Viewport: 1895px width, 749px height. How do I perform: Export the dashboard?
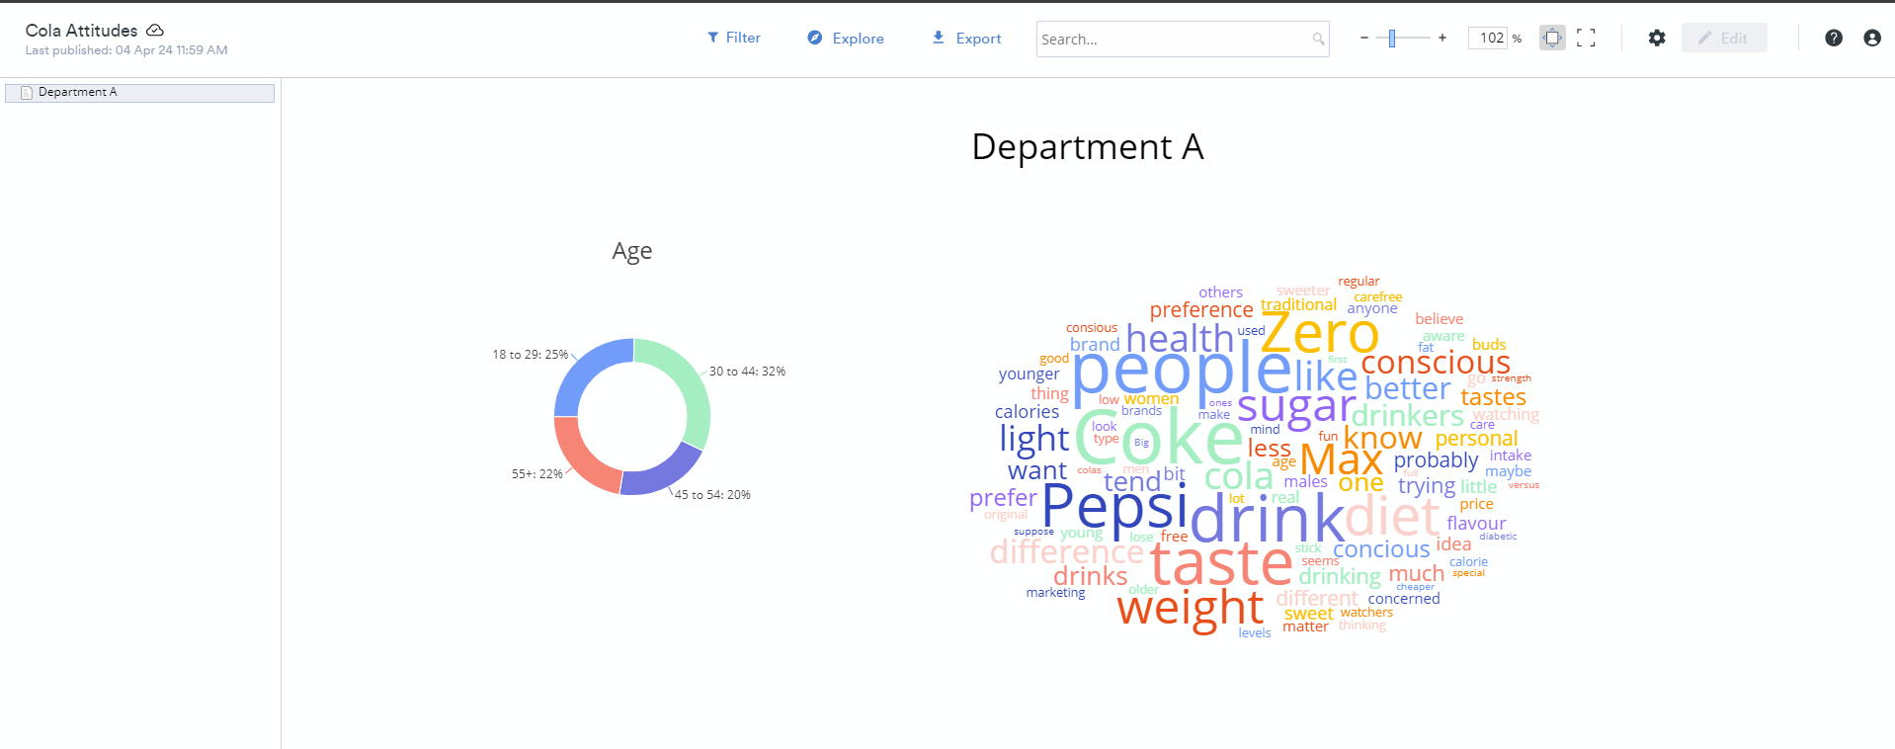966,38
